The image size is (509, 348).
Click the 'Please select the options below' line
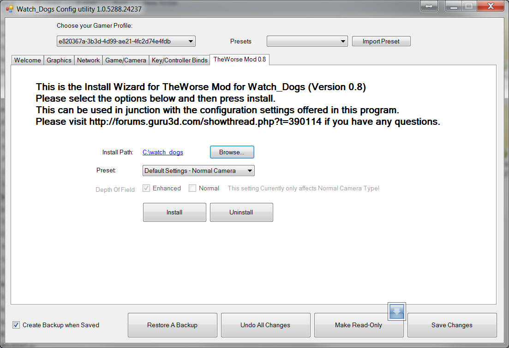[156, 98]
